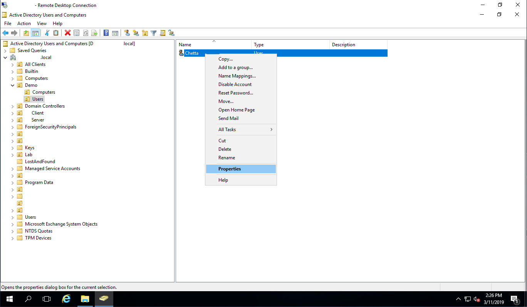This screenshot has height=307, width=527.
Task: Create new organizational unit via toolbar icon
Action: pos(145,33)
